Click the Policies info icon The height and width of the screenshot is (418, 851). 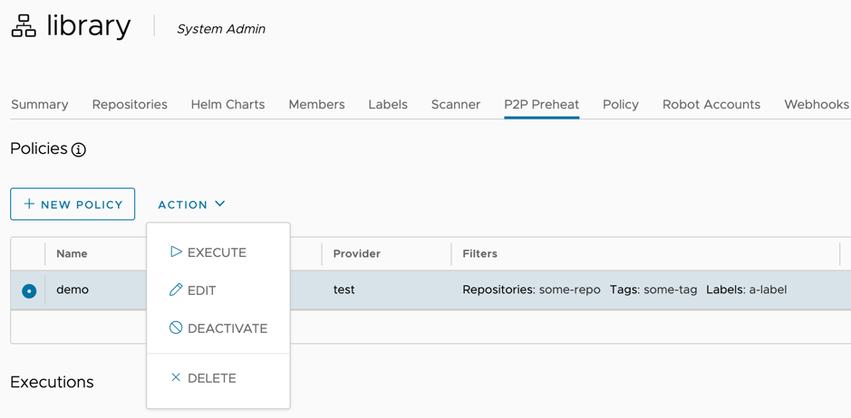[x=79, y=149]
